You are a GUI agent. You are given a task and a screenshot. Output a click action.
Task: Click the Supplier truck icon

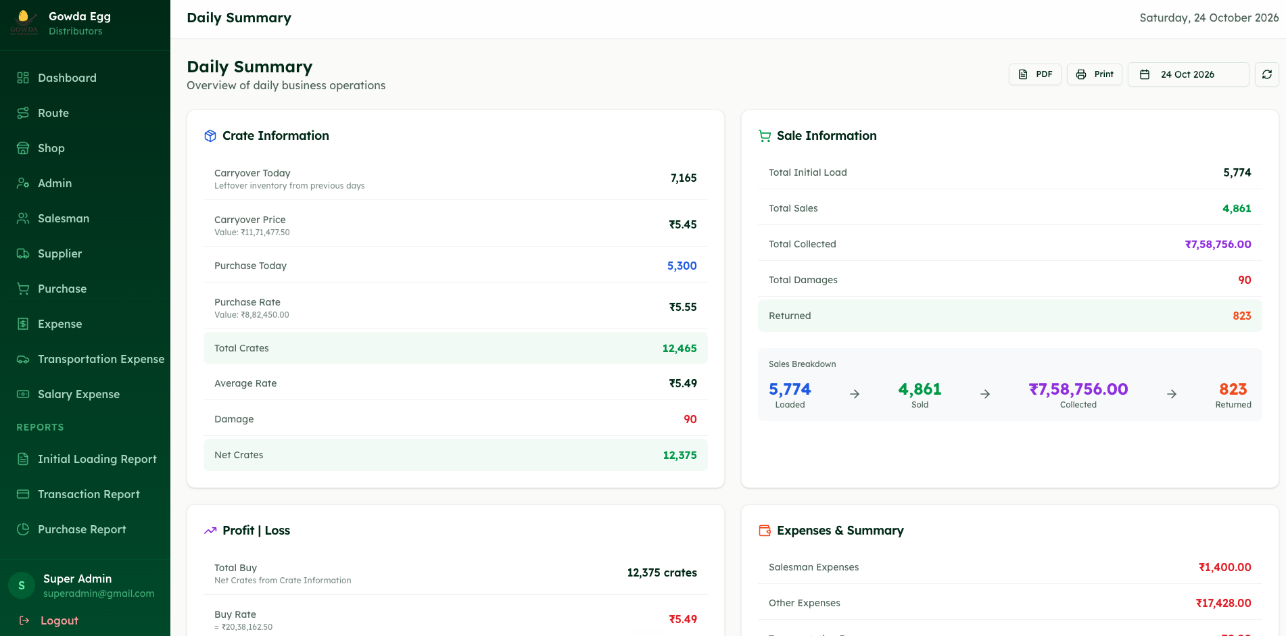23,253
